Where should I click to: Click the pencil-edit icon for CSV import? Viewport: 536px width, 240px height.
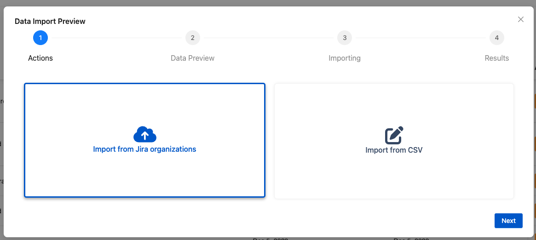pyautogui.click(x=394, y=135)
